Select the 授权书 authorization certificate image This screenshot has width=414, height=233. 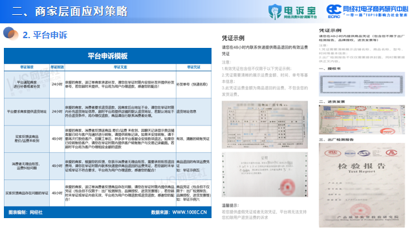pyautogui.click(x=362, y=84)
